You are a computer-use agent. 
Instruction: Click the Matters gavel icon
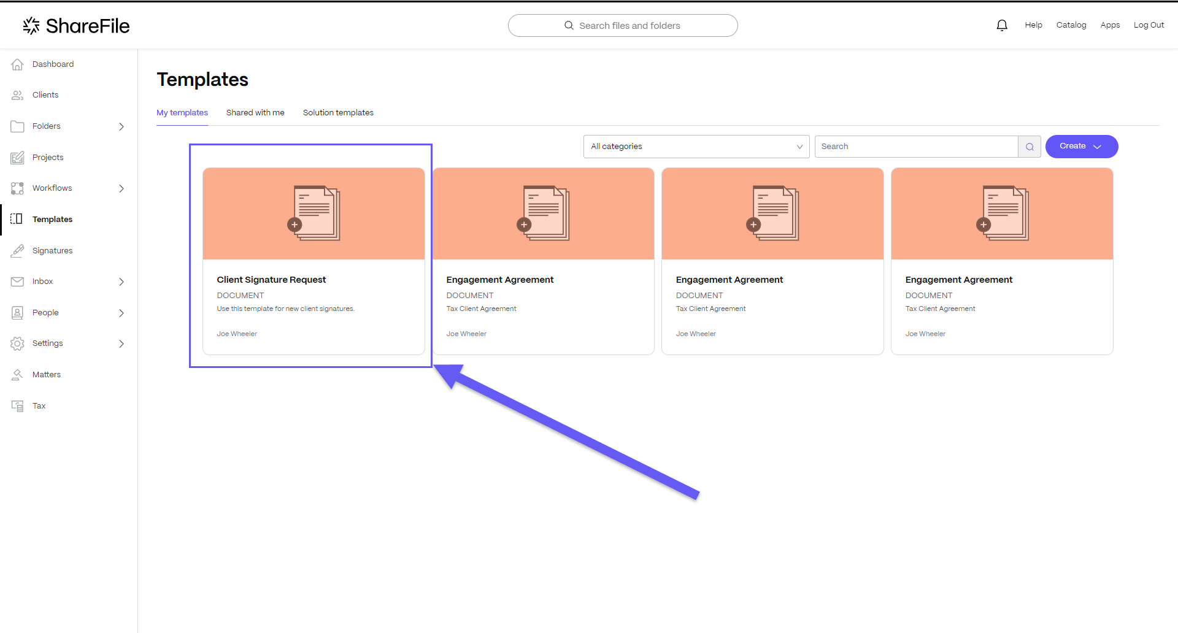pos(17,375)
